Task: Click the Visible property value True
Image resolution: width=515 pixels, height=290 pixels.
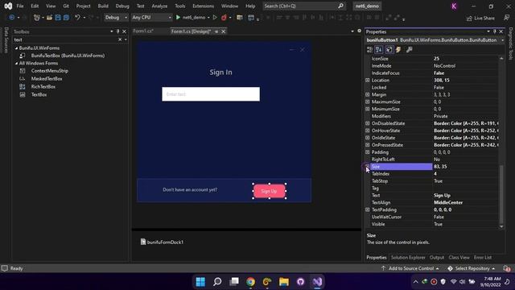Action: 438,224
